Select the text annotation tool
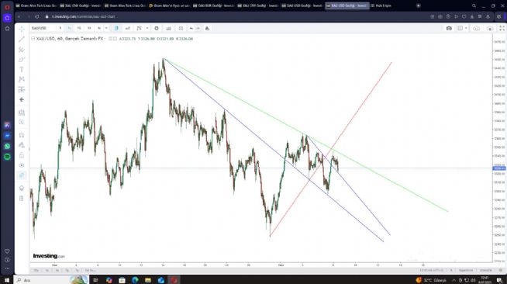This screenshot has height=284, width=507. pyautogui.click(x=22, y=70)
